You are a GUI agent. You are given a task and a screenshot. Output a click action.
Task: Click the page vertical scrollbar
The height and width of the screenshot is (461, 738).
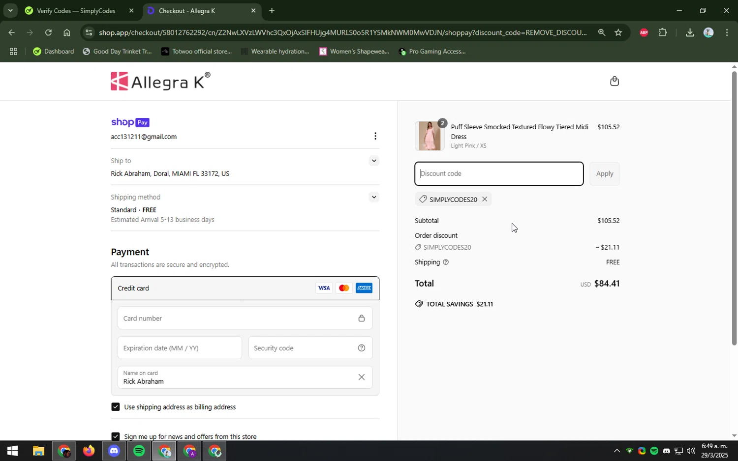point(734,208)
